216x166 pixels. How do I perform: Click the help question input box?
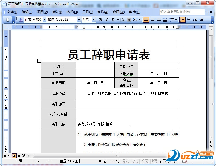coord(182,12)
